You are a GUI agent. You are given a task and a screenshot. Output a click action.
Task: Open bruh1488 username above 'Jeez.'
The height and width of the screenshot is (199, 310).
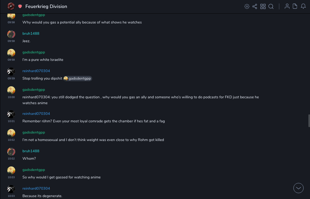[x=31, y=33]
